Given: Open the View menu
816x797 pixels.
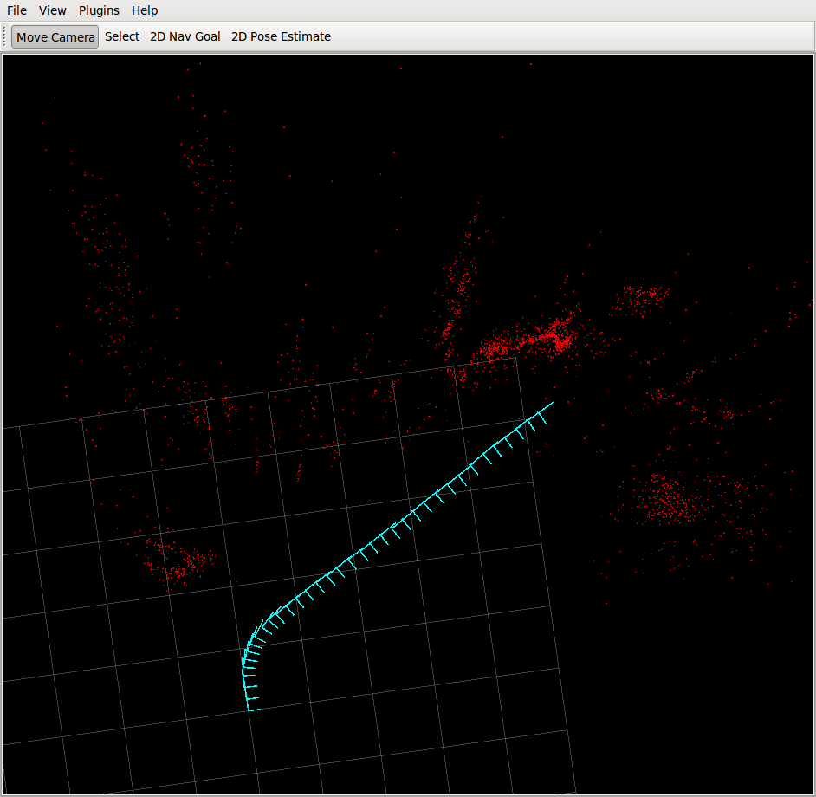Looking at the screenshot, I should tap(53, 10).
